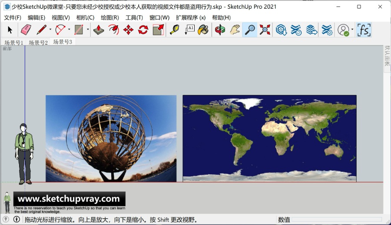
Task: Activate the Arc drawing tool
Action: coord(60,30)
